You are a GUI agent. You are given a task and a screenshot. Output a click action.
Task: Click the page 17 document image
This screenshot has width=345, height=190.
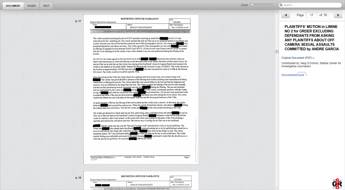(x=141, y=89)
